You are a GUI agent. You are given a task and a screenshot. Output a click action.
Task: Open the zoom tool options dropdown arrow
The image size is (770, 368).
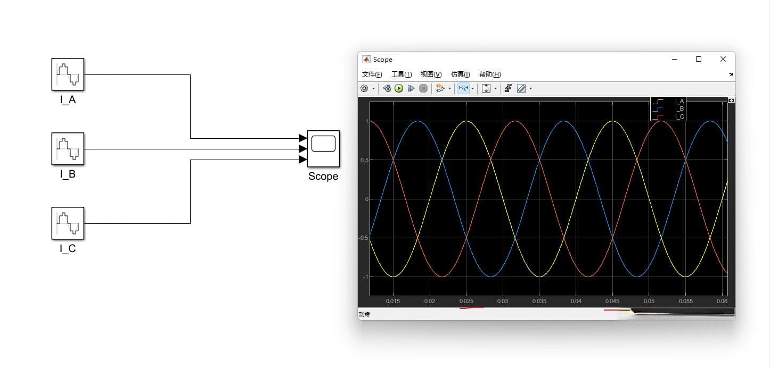[472, 89]
